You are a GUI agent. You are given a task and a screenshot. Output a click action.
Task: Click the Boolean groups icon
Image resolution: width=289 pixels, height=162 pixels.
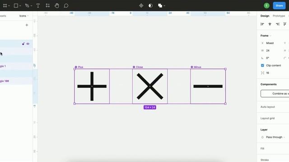[x=160, y=6]
